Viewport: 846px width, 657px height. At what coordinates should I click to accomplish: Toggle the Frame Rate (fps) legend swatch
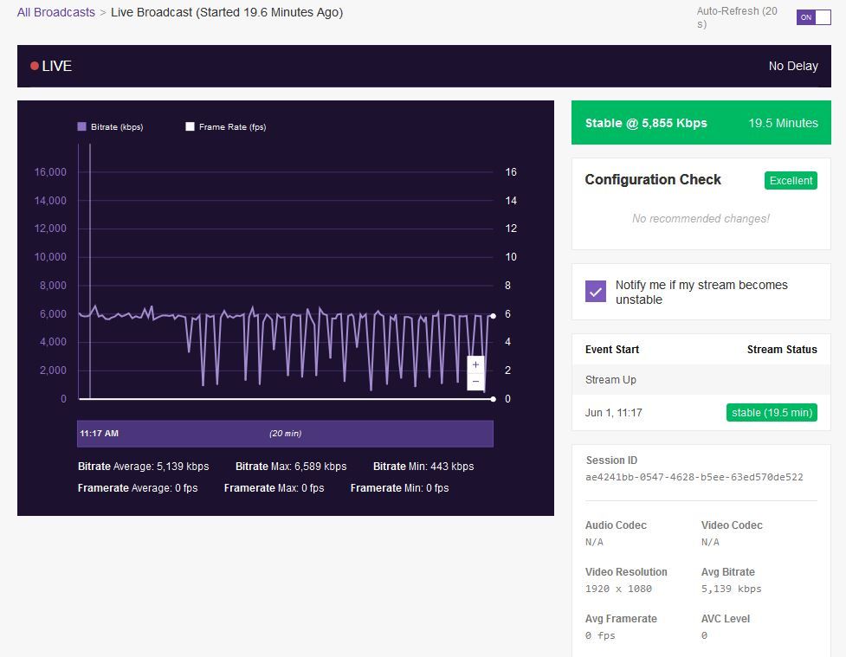pyautogui.click(x=190, y=126)
